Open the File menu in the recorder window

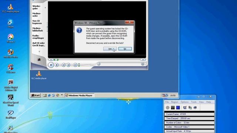(167, 102)
